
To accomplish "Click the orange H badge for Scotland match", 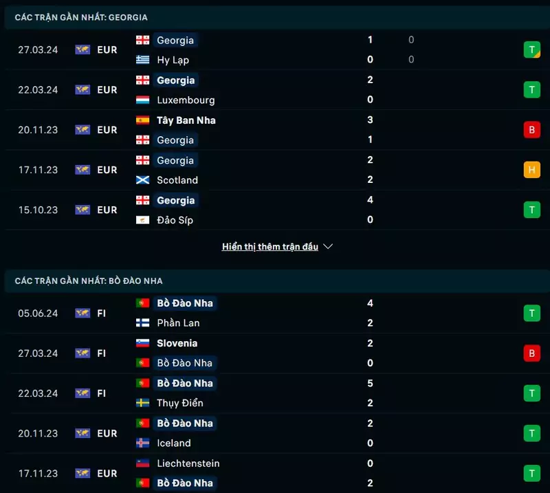I will (531, 170).
